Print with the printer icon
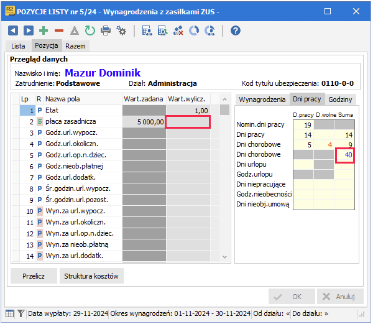Image resolution: width=373 pixels, height=324 pixels. coord(106,30)
